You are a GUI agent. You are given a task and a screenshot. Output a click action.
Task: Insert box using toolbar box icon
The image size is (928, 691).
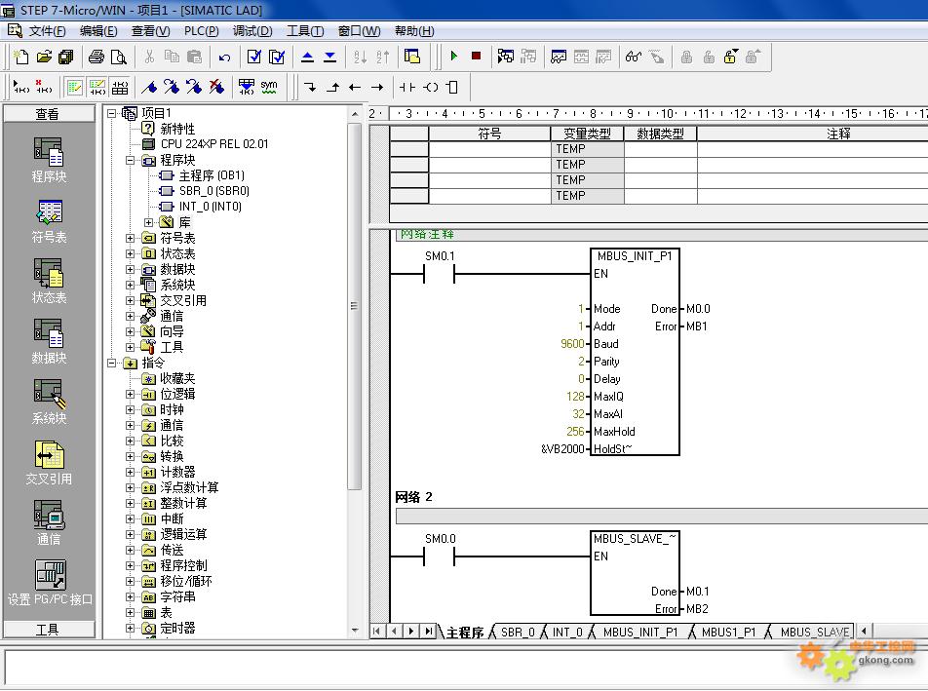(x=452, y=87)
